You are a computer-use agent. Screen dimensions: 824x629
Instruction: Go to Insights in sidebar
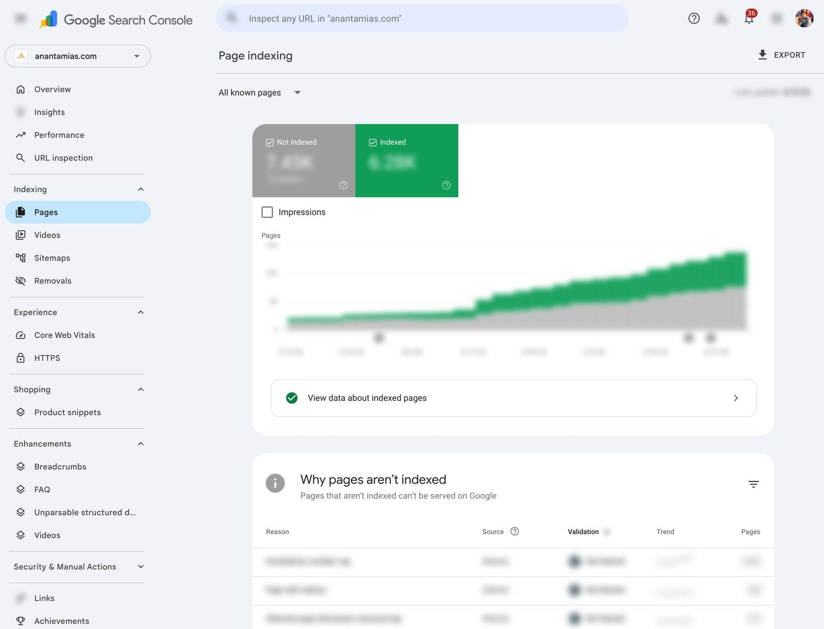tap(78, 112)
